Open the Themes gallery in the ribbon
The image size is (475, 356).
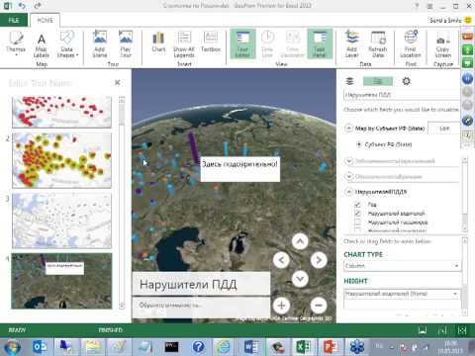[x=16, y=44]
